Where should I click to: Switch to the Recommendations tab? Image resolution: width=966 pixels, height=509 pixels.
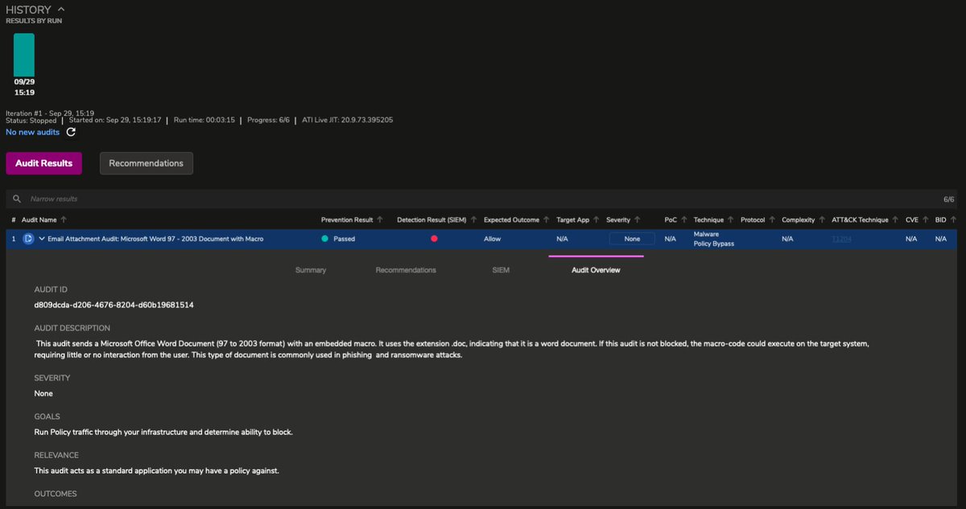[x=406, y=270]
